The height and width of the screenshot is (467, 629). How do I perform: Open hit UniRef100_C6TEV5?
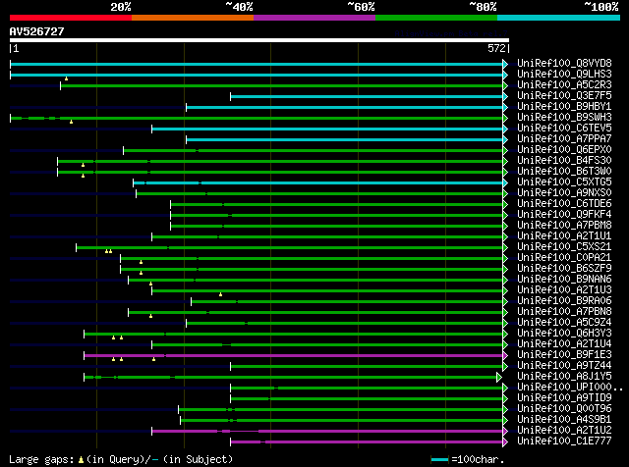click(564, 129)
